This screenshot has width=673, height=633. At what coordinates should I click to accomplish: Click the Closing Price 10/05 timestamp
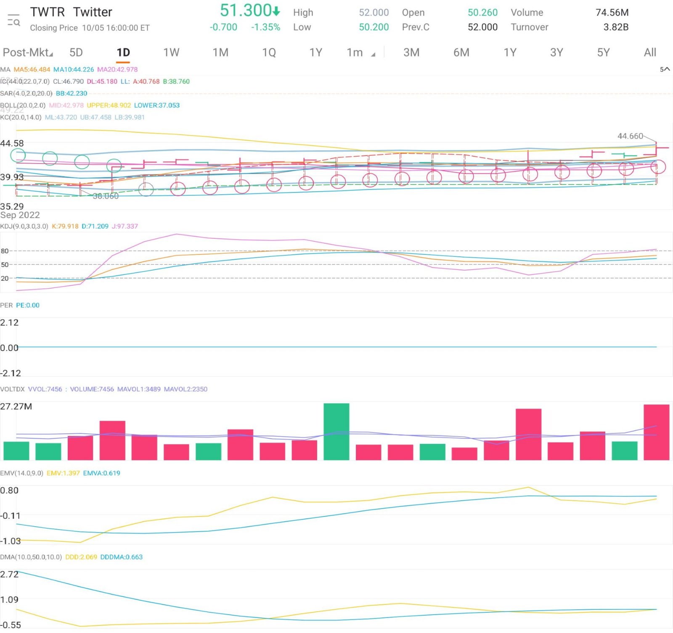pos(90,28)
